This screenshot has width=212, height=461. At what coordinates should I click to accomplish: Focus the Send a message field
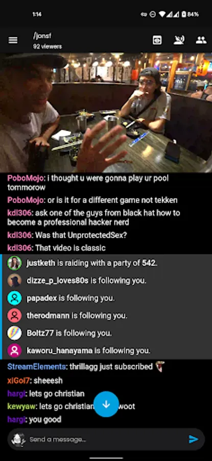106,439
